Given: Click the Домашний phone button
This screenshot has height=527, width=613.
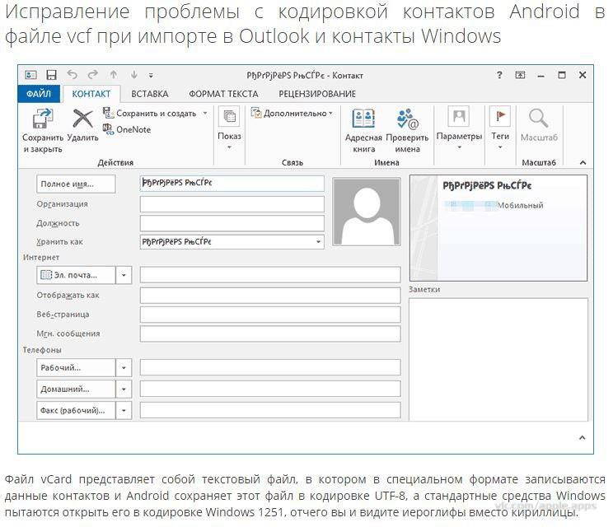Looking at the screenshot, I should 76,389.
